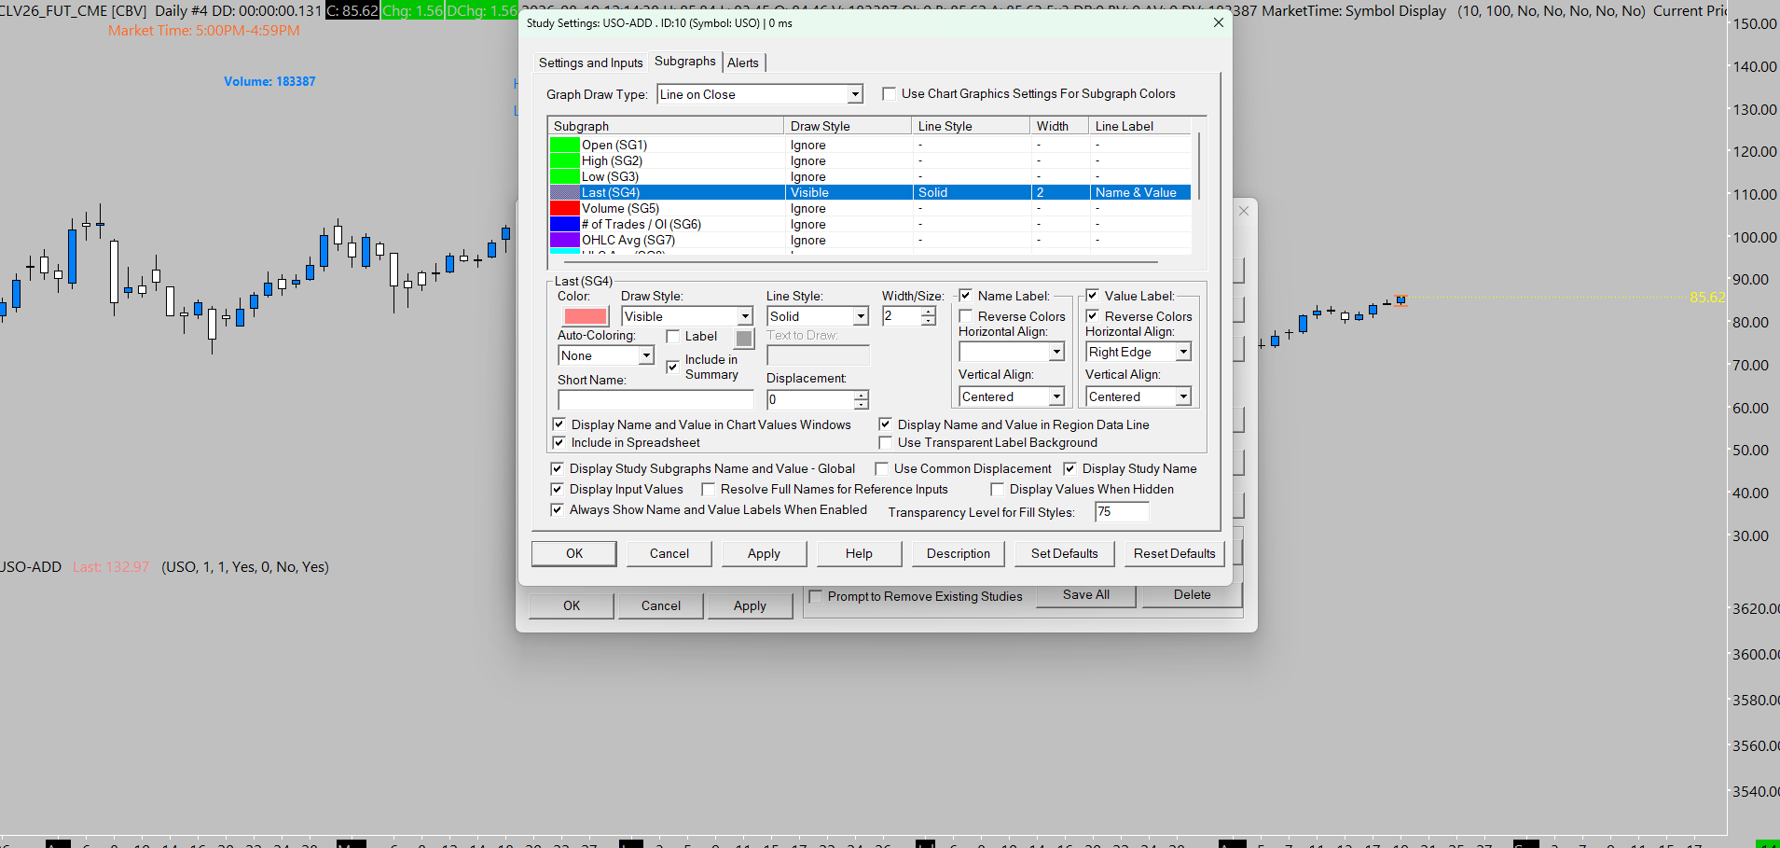Open Help for Study Settings
The width and height of the screenshot is (1780, 848).
pos(859,553)
